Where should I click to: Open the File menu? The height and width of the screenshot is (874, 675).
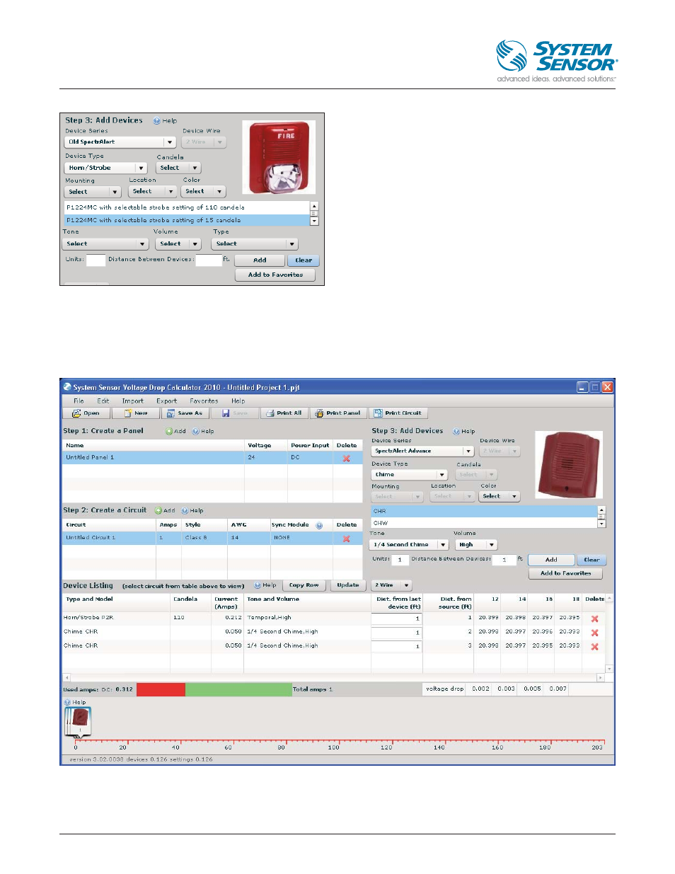(79, 401)
